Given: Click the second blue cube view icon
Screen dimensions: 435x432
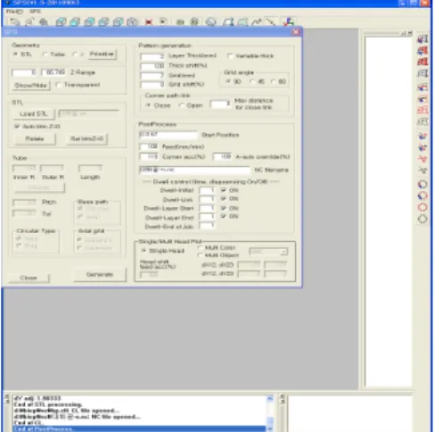Looking at the screenshot, I should 75,21.
